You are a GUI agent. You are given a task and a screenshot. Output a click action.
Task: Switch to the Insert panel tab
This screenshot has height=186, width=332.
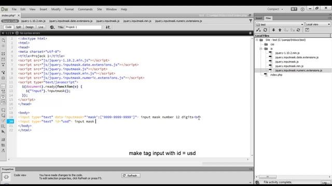click(x=259, y=18)
